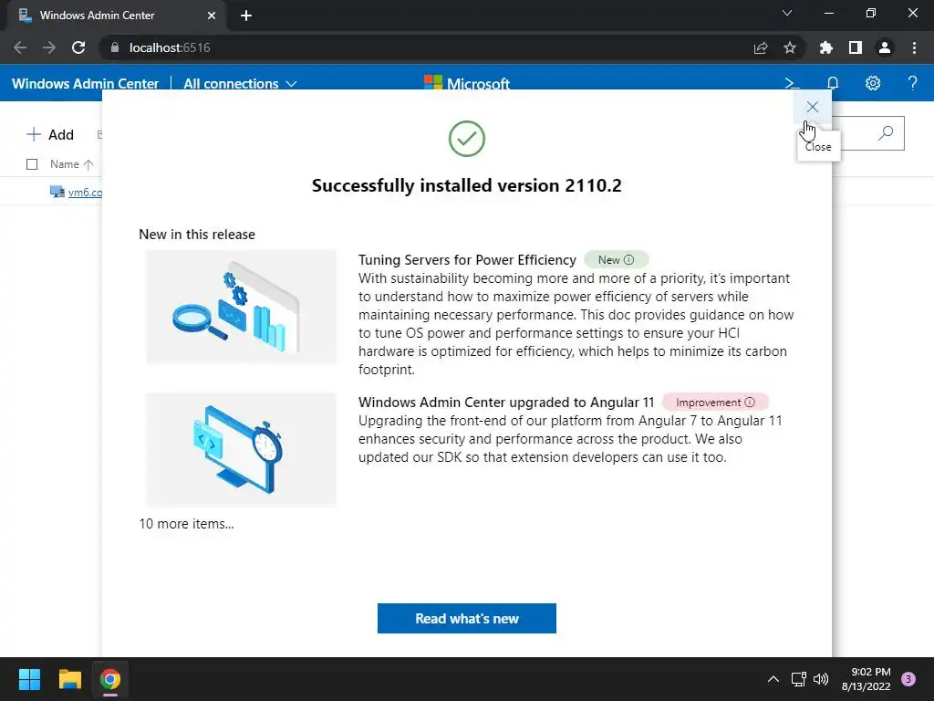The image size is (934, 701).
Task: Click Angular 11 upgrade thumbnail image
Action: (x=241, y=450)
